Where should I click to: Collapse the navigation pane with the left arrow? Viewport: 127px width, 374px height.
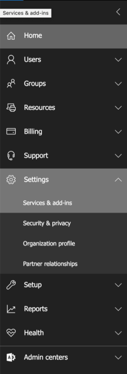118,12
